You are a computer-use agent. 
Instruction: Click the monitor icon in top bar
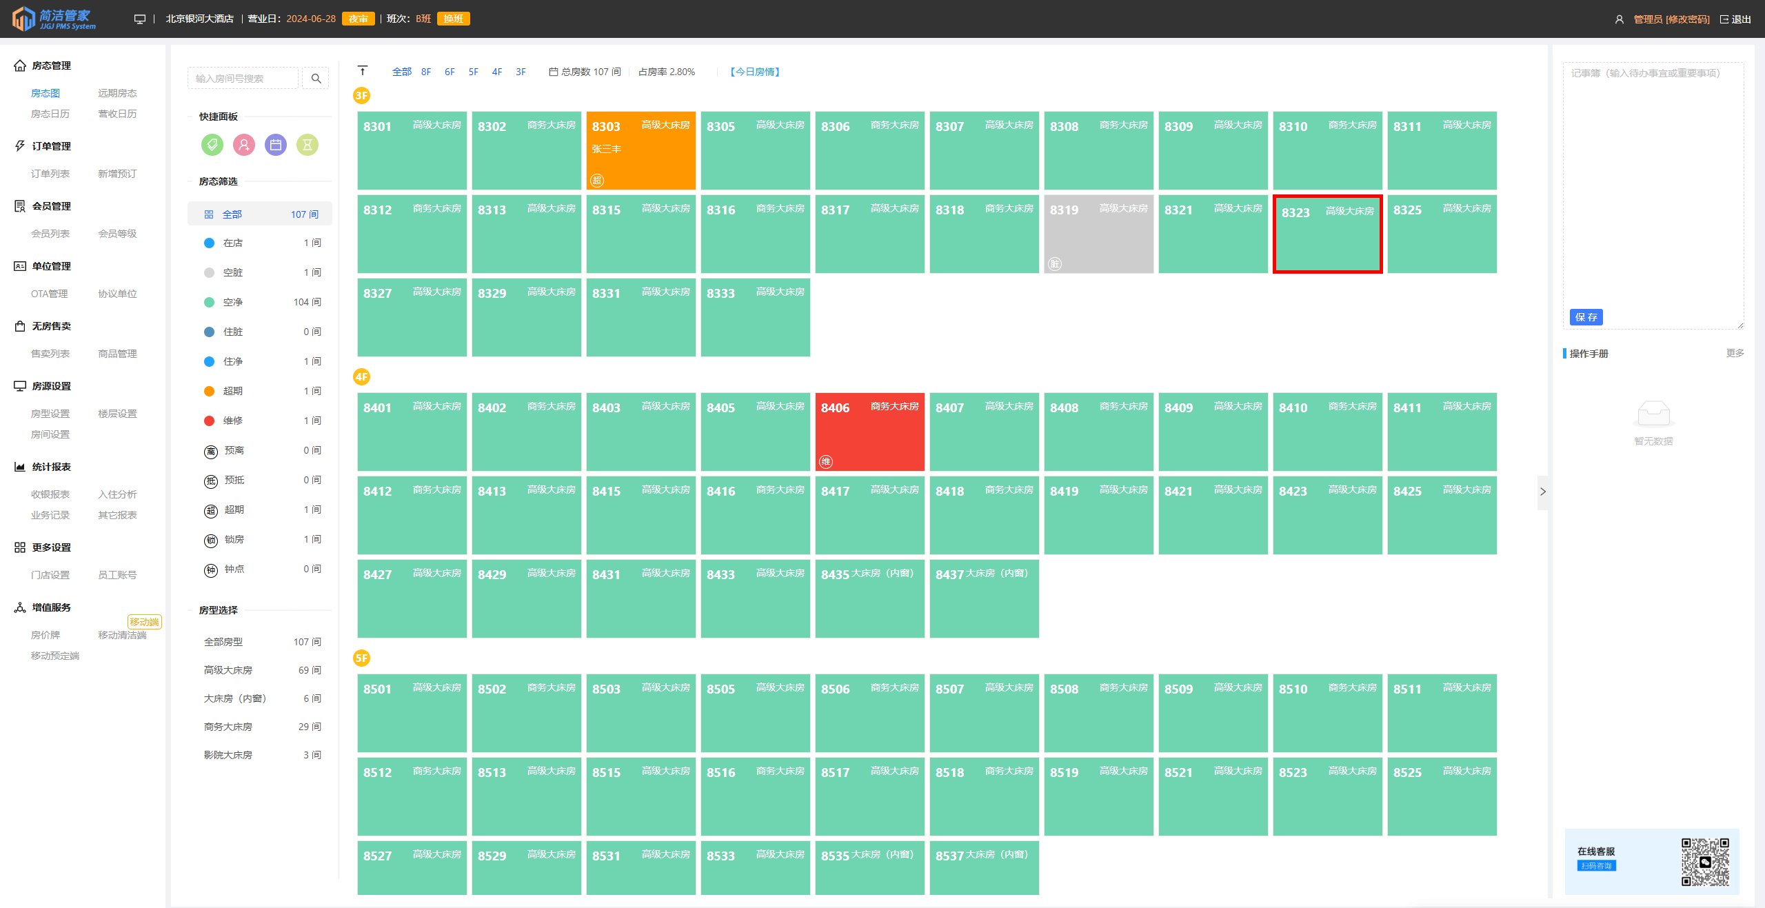(140, 19)
